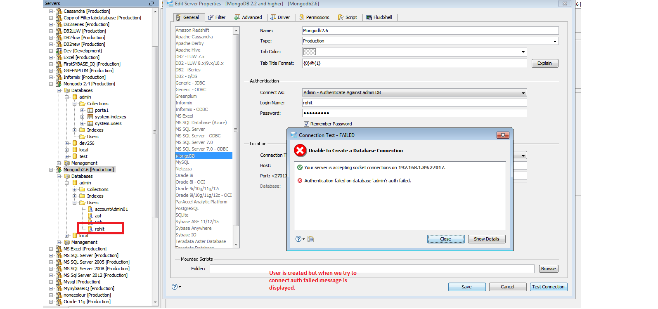Open the Driver tab
The height and width of the screenshot is (309, 658).
pyautogui.click(x=280, y=17)
